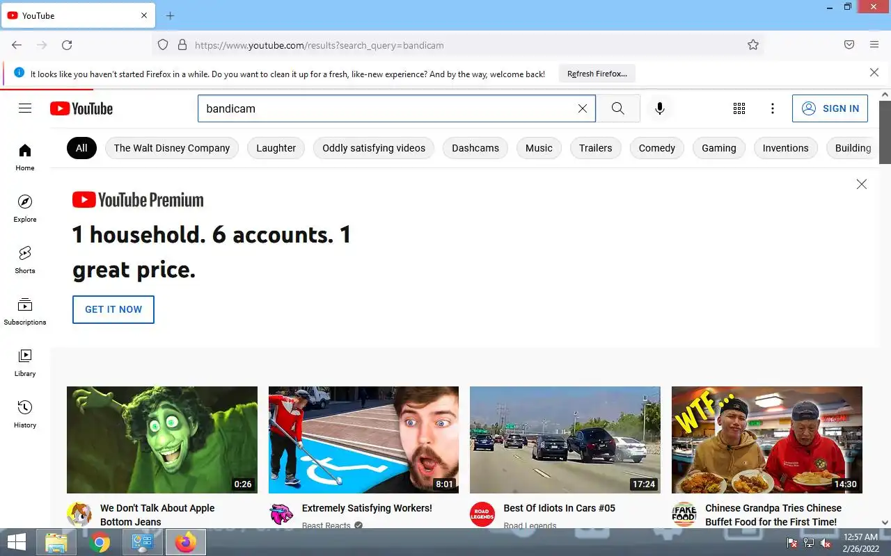Click the muted volume tray icon
The width and height of the screenshot is (891, 556).
(x=826, y=543)
